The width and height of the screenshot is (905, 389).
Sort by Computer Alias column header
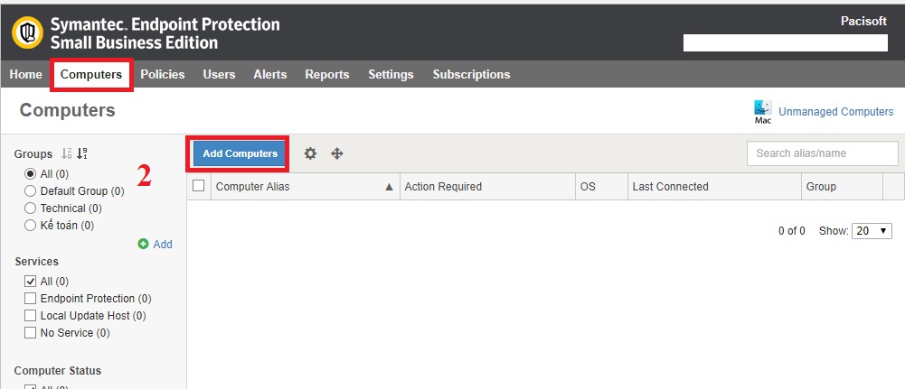(x=306, y=187)
